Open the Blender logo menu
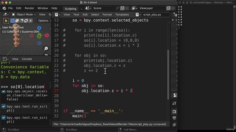 tap(4, 8)
